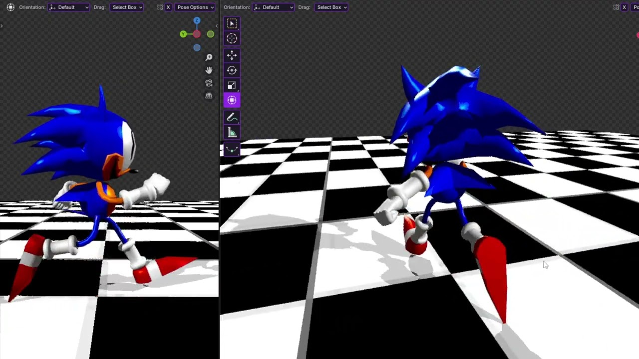Click the red X axis circle on gizmo
The height and width of the screenshot is (359, 639).
click(x=197, y=34)
